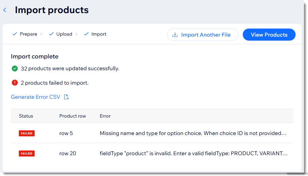Click the checkmark next to Prepare step
Image resolution: width=308 pixels, height=176 pixels.
(x=14, y=34)
